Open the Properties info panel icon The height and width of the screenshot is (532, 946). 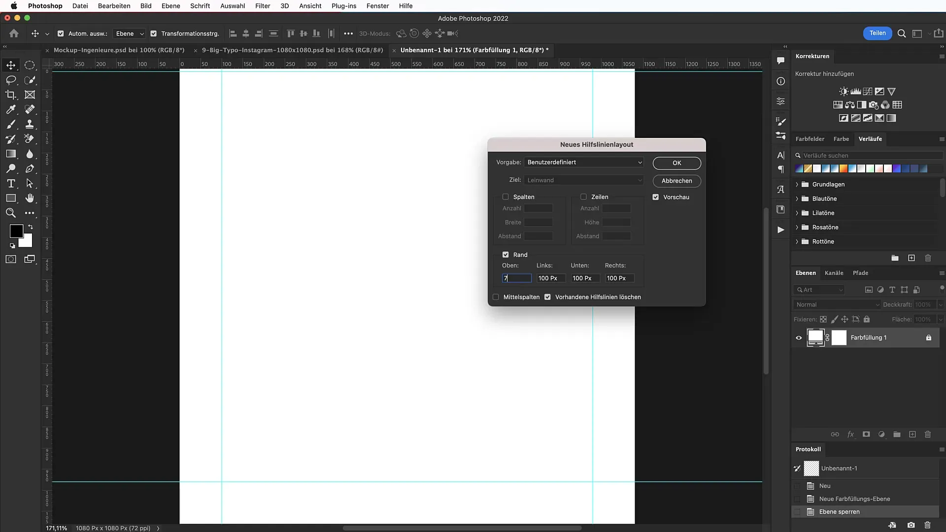(781, 81)
